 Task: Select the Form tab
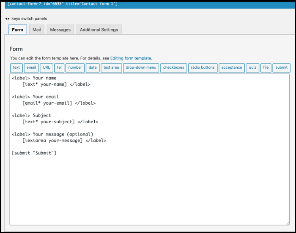[x=18, y=30]
